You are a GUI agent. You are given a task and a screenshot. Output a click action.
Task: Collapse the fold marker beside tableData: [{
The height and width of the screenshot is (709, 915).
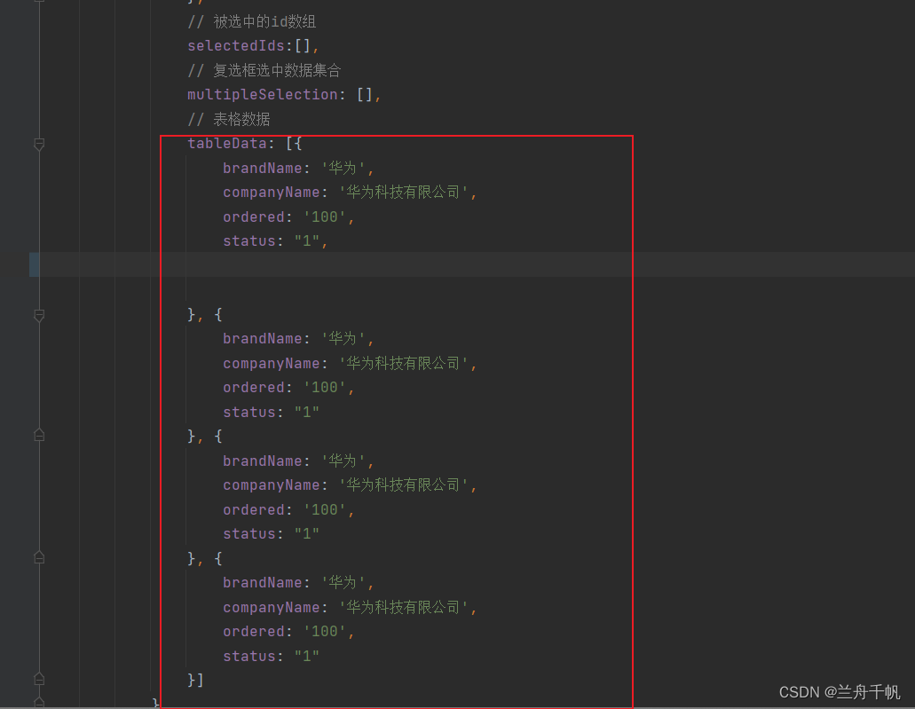click(39, 144)
